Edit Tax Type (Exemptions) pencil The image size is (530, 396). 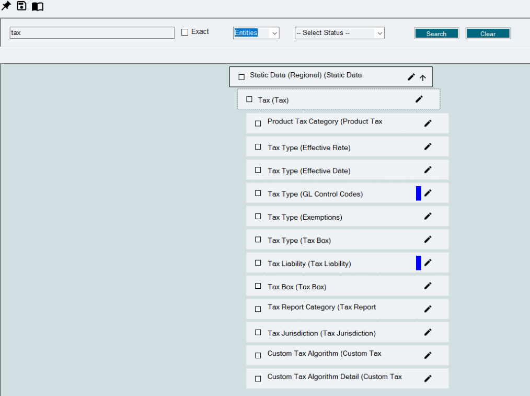(x=428, y=216)
